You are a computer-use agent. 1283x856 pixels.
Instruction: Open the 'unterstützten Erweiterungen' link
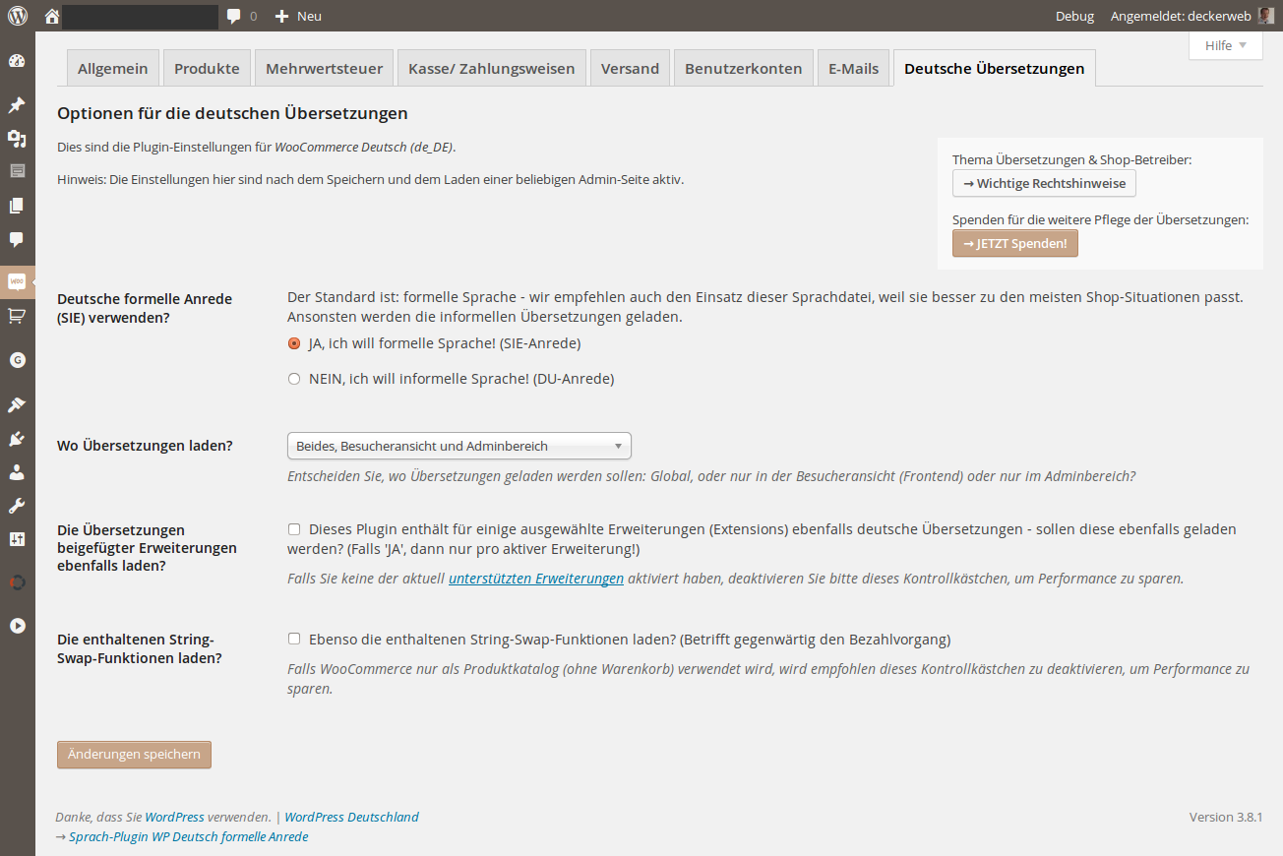tap(536, 579)
